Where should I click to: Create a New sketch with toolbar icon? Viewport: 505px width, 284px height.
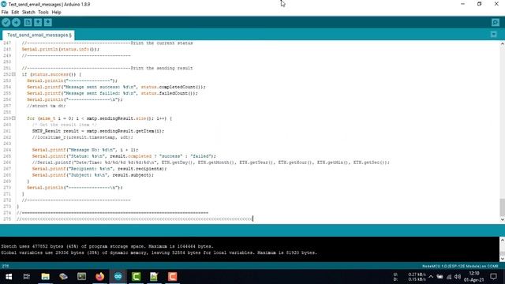[28, 22]
